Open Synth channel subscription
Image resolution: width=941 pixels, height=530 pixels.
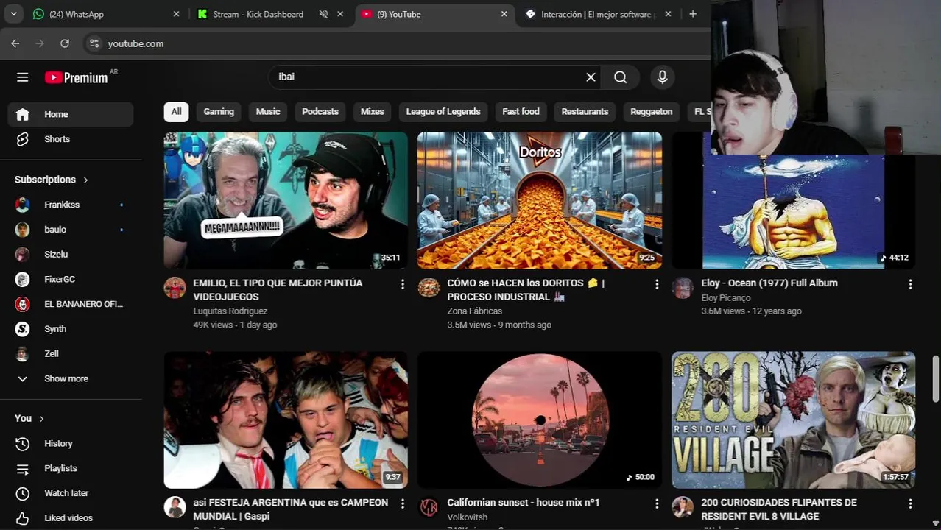click(x=71, y=329)
